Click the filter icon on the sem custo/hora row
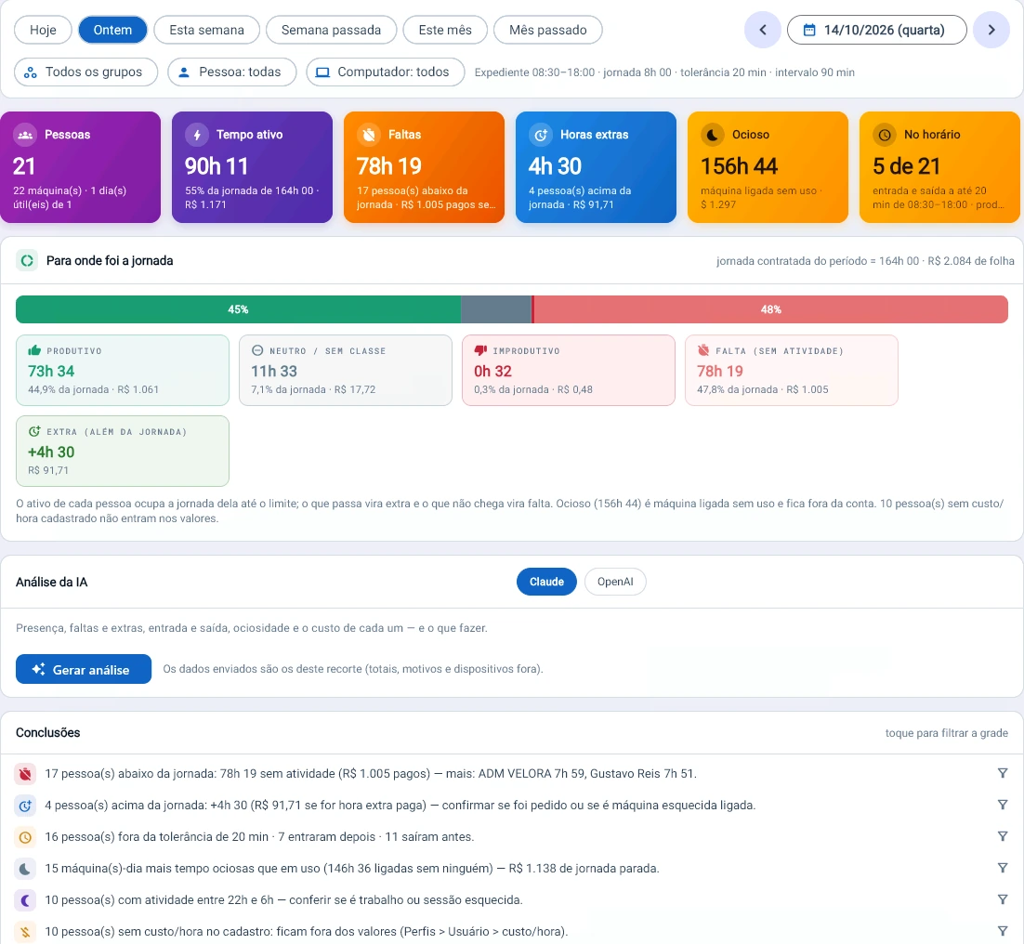 (1003, 932)
